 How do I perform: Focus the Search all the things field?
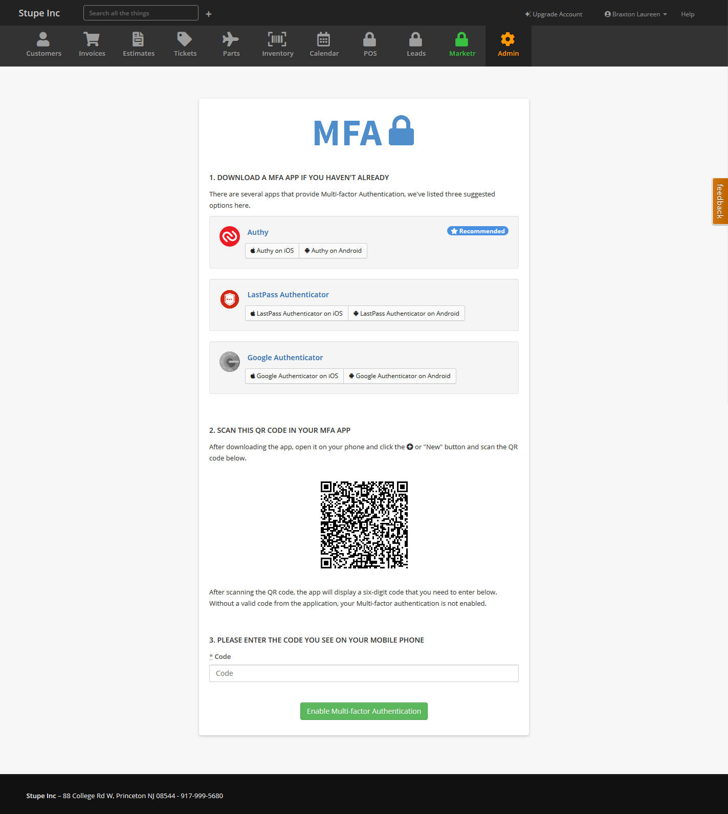tap(141, 13)
